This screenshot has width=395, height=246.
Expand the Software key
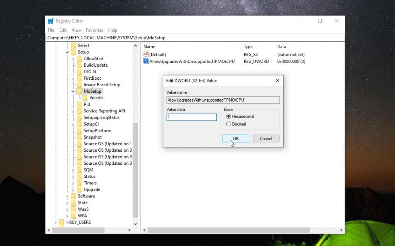(x=67, y=196)
